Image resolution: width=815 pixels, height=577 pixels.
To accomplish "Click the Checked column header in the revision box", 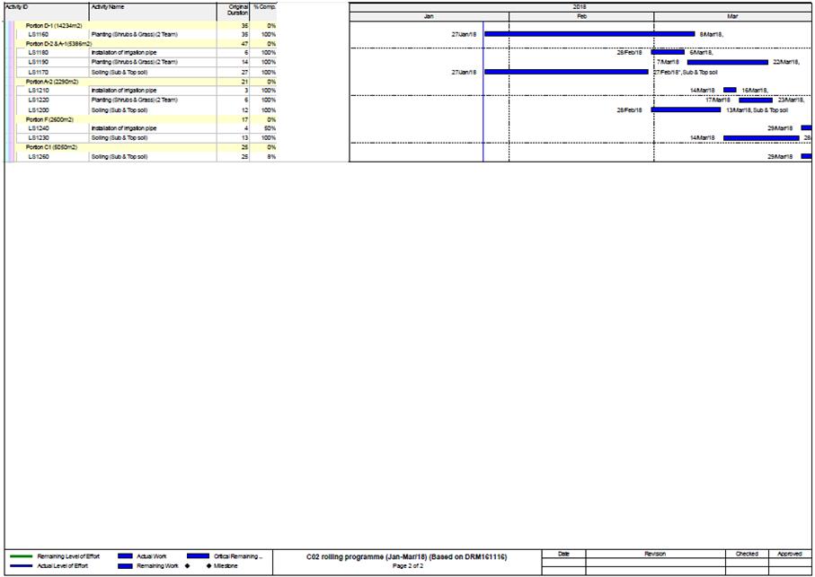I will 747,555.
